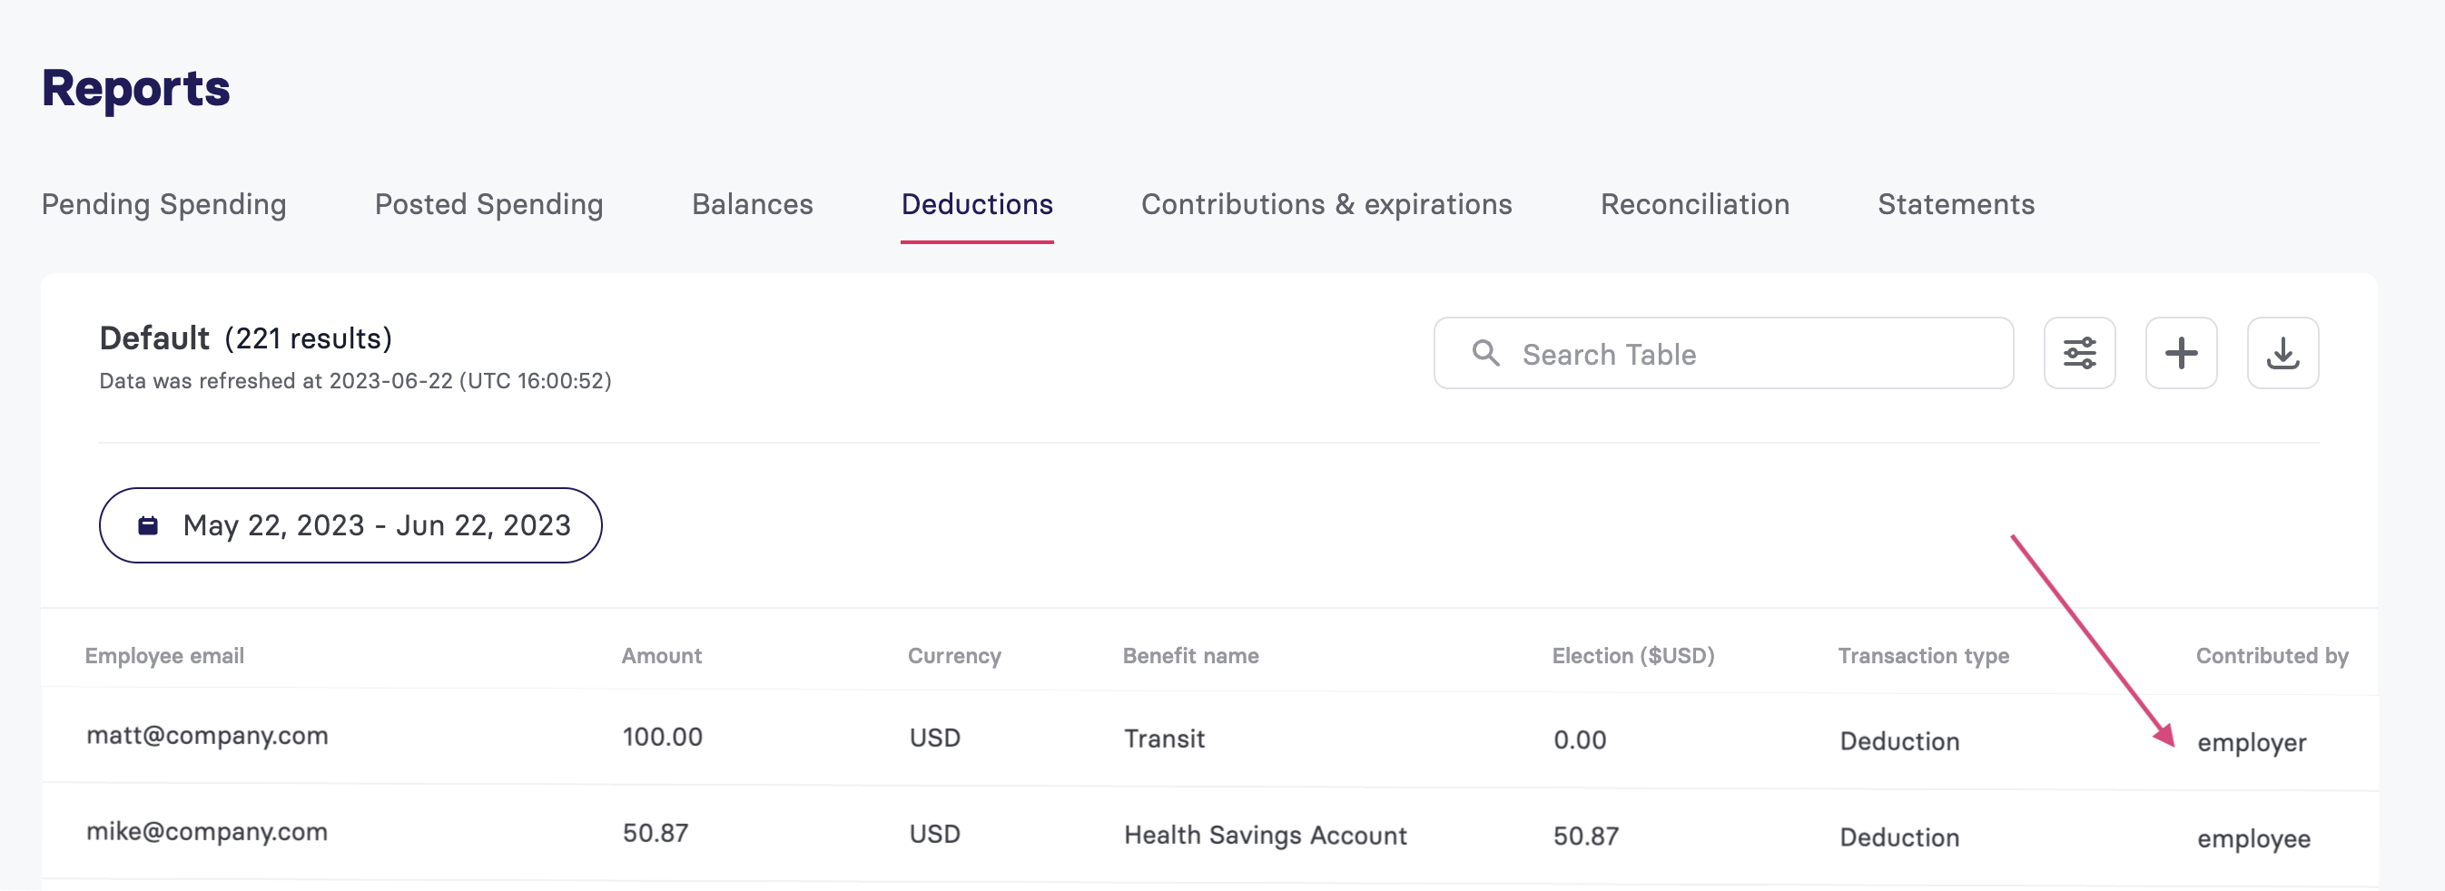Select the mike@company.com email cell
The width and height of the screenshot is (2445, 891).
207,831
